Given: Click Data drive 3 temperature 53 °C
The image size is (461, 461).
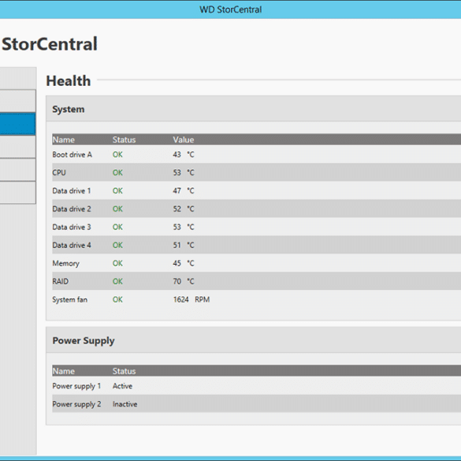Looking at the screenshot, I should tap(184, 227).
